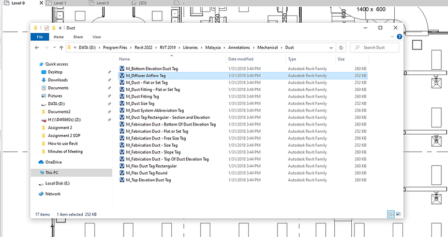
Task: Open H (\\D4f8692s) (Z:) network drive
Action: [64, 120]
